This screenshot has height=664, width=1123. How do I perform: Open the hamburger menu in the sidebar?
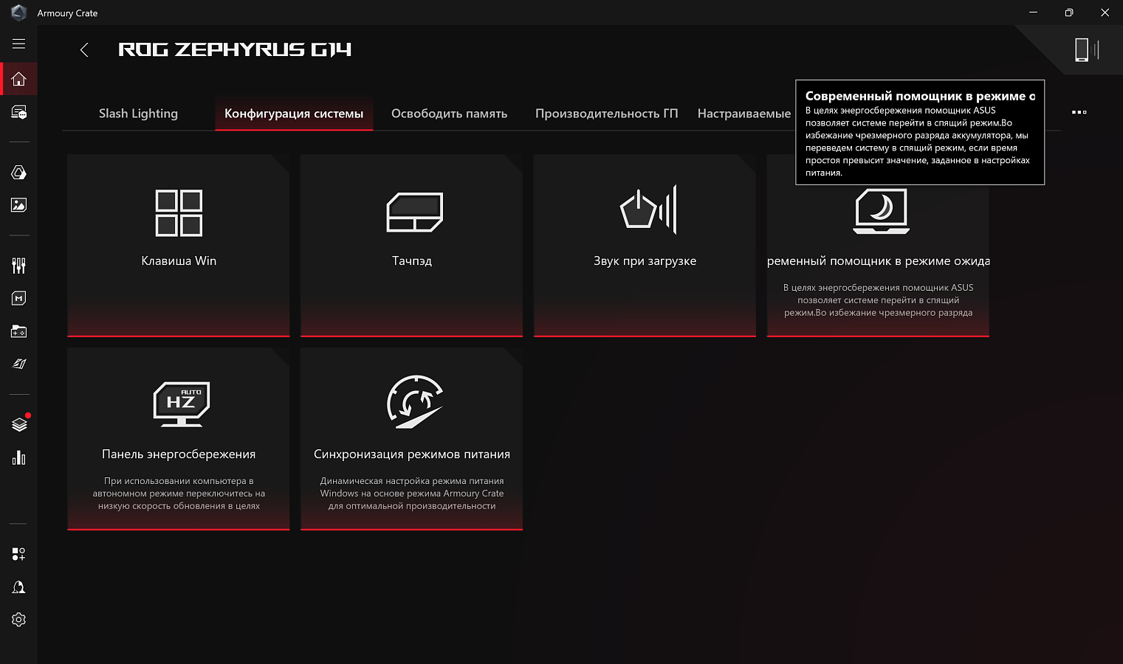18,44
